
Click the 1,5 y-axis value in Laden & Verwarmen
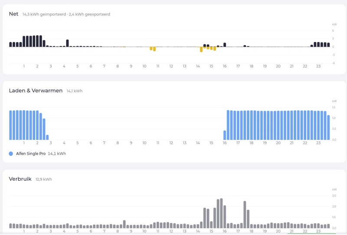[334, 107]
